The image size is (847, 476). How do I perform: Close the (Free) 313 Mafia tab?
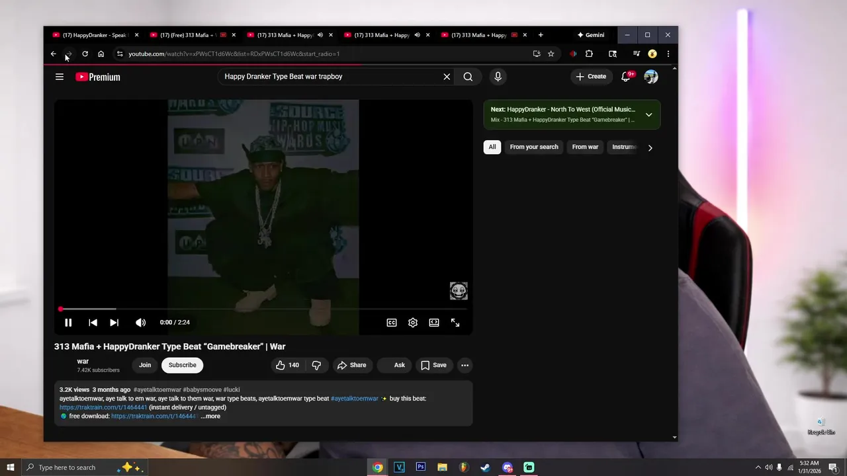coord(234,35)
